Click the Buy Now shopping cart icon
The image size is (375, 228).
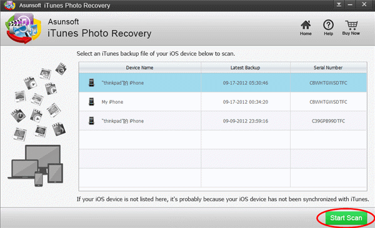351,25
